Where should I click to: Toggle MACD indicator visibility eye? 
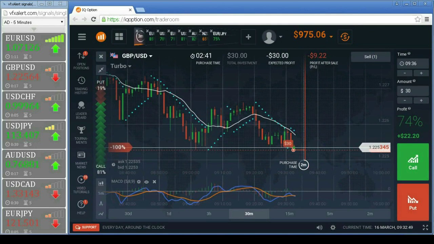[146, 182]
